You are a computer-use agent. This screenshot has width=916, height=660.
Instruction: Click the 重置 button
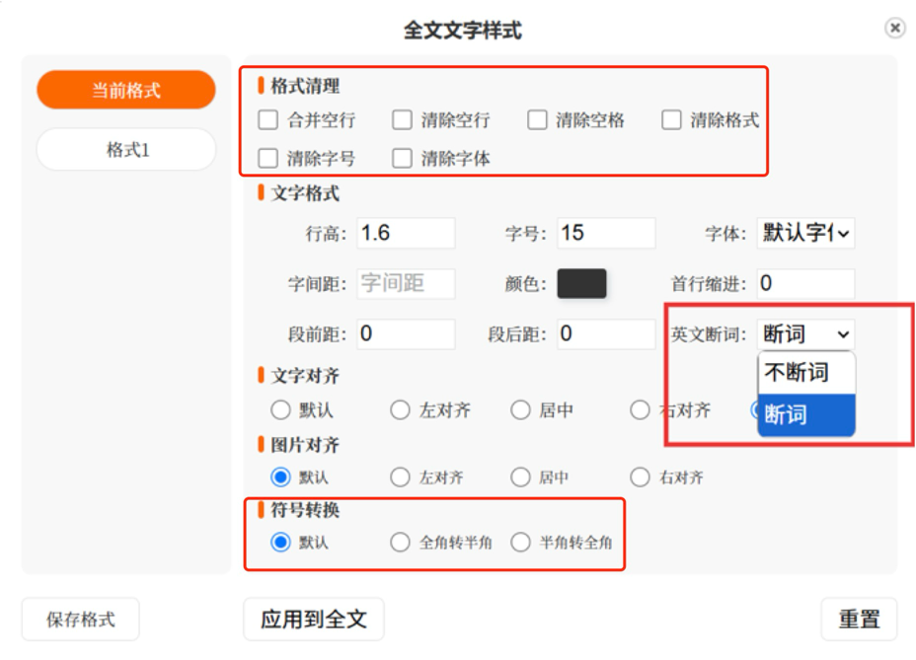point(858,620)
